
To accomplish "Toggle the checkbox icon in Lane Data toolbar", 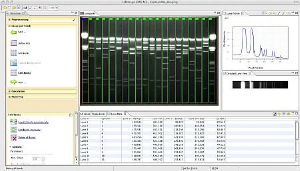I will 275,114.
